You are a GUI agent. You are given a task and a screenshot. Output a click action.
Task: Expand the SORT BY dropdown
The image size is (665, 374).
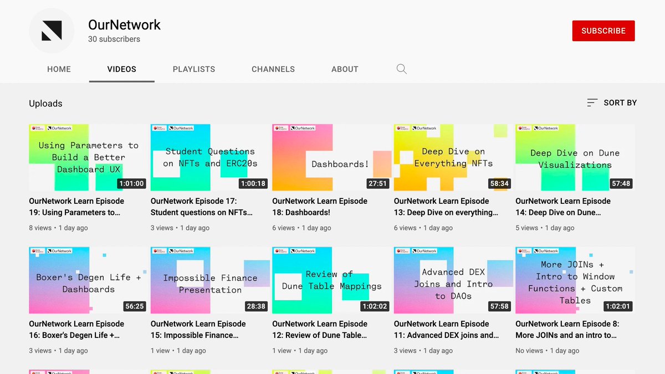[612, 103]
